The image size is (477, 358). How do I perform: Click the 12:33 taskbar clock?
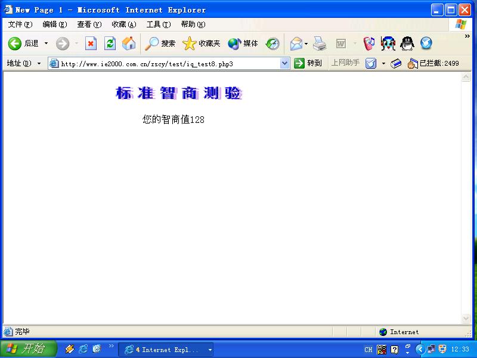coord(460,349)
